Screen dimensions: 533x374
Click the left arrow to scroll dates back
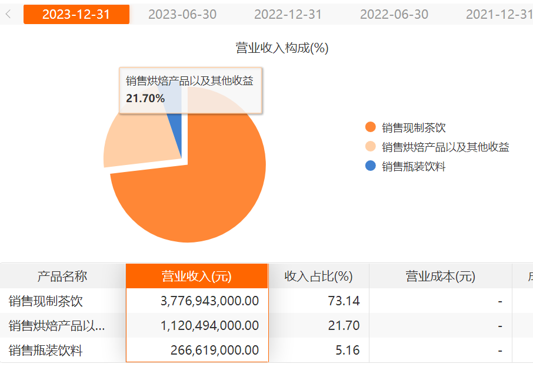click(x=8, y=14)
